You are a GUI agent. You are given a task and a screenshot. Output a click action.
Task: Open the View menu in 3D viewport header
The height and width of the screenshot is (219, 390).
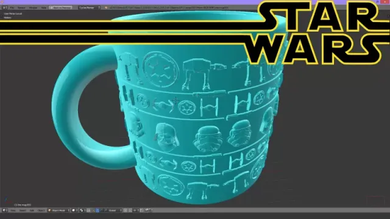point(13,210)
